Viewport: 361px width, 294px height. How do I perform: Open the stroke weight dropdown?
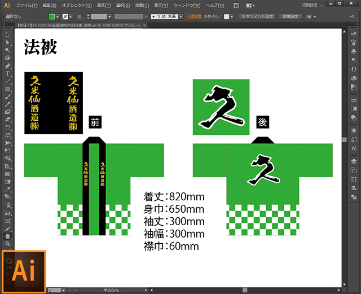(109, 16)
